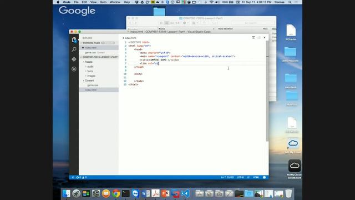Open Adobe Acrobat from the Dock
This screenshot has width=355, height=200.
point(155,193)
